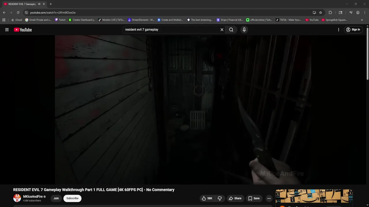Close the RESIDENT EVIL 7 tab
The height and width of the screenshot is (207, 369).
44,4
